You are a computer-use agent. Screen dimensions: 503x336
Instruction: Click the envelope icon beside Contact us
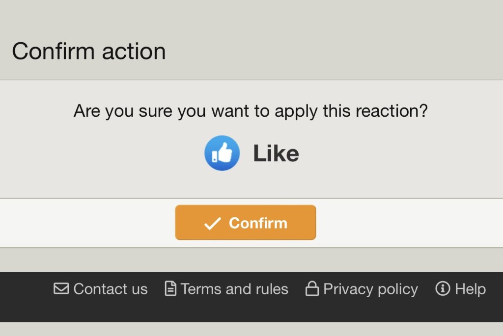[x=61, y=288]
